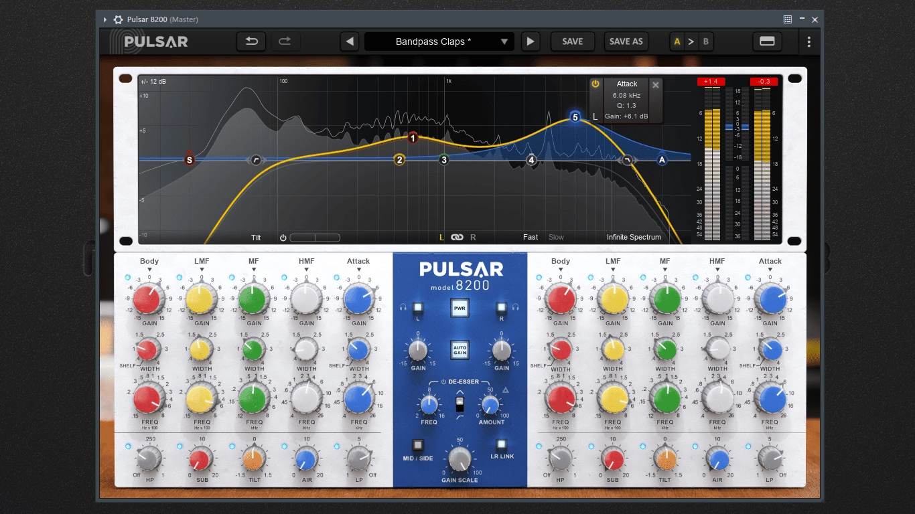Image resolution: width=915 pixels, height=514 pixels.
Task: Select the blue A air node
Action: [662, 160]
